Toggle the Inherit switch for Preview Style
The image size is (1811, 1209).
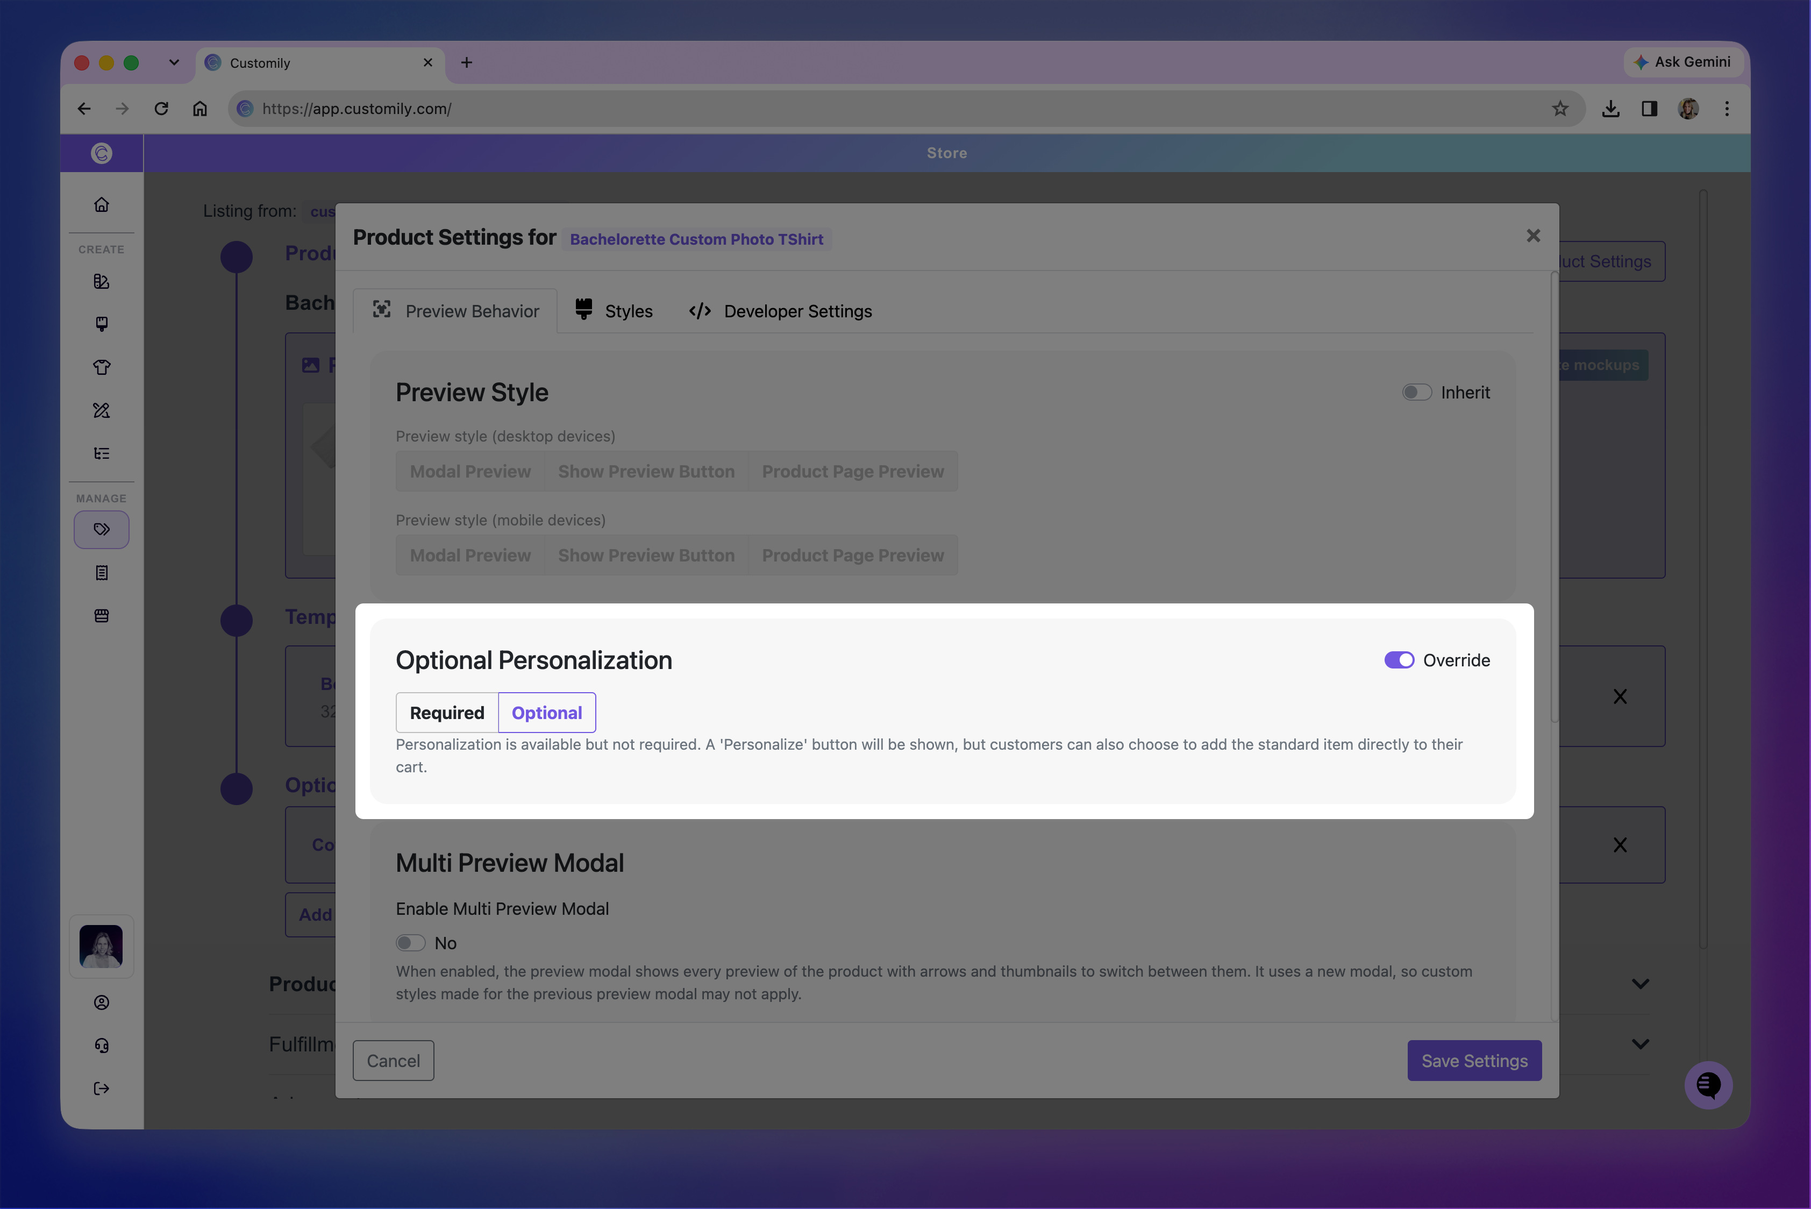pos(1416,393)
